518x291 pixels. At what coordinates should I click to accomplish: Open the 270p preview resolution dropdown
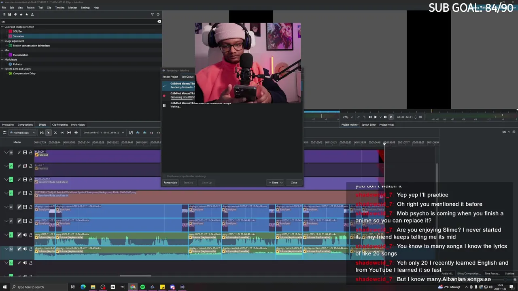point(348,117)
